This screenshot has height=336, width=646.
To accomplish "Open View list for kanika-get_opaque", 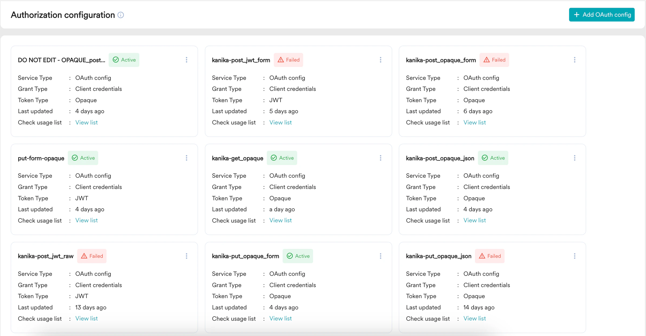I will (x=280, y=220).
